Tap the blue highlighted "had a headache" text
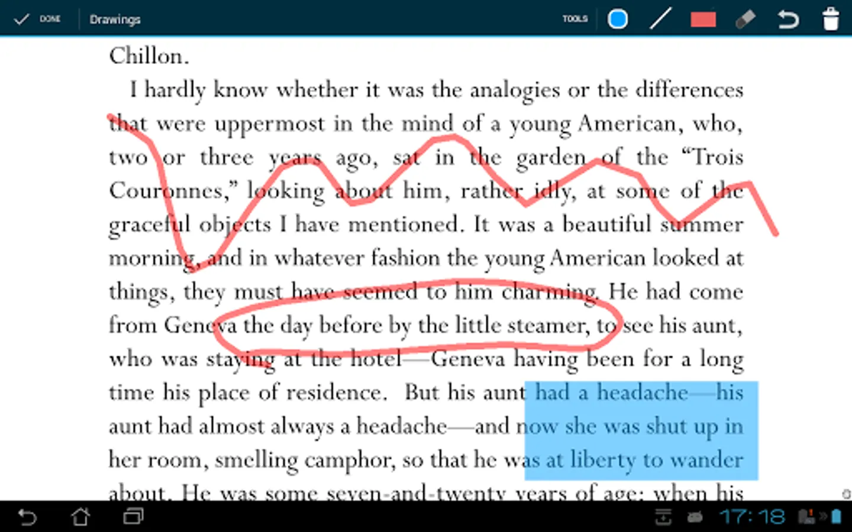 (x=612, y=392)
